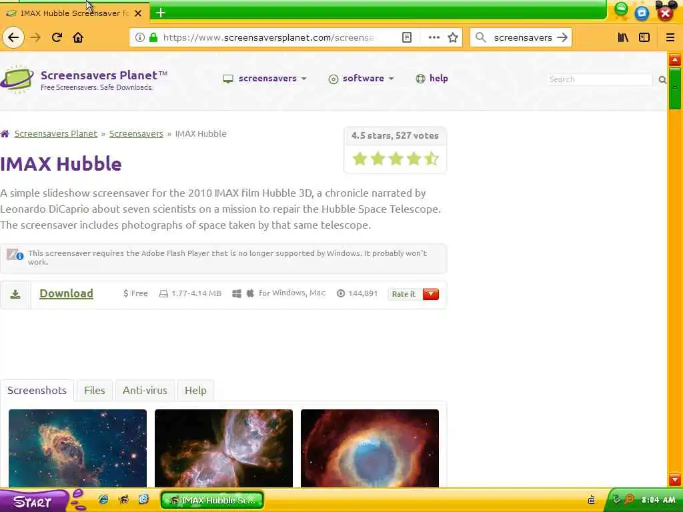Viewport: 683px width, 512px height.
Task: Open a new tab with plus button
Action: tap(160, 13)
